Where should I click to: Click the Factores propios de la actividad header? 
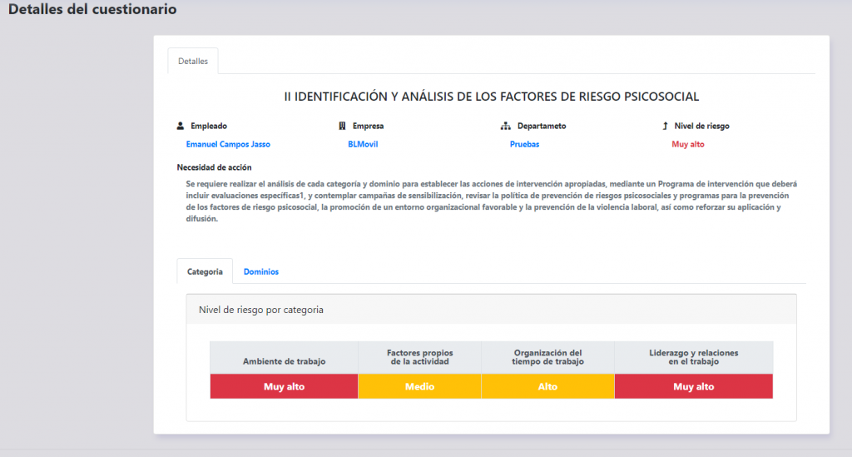click(419, 357)
